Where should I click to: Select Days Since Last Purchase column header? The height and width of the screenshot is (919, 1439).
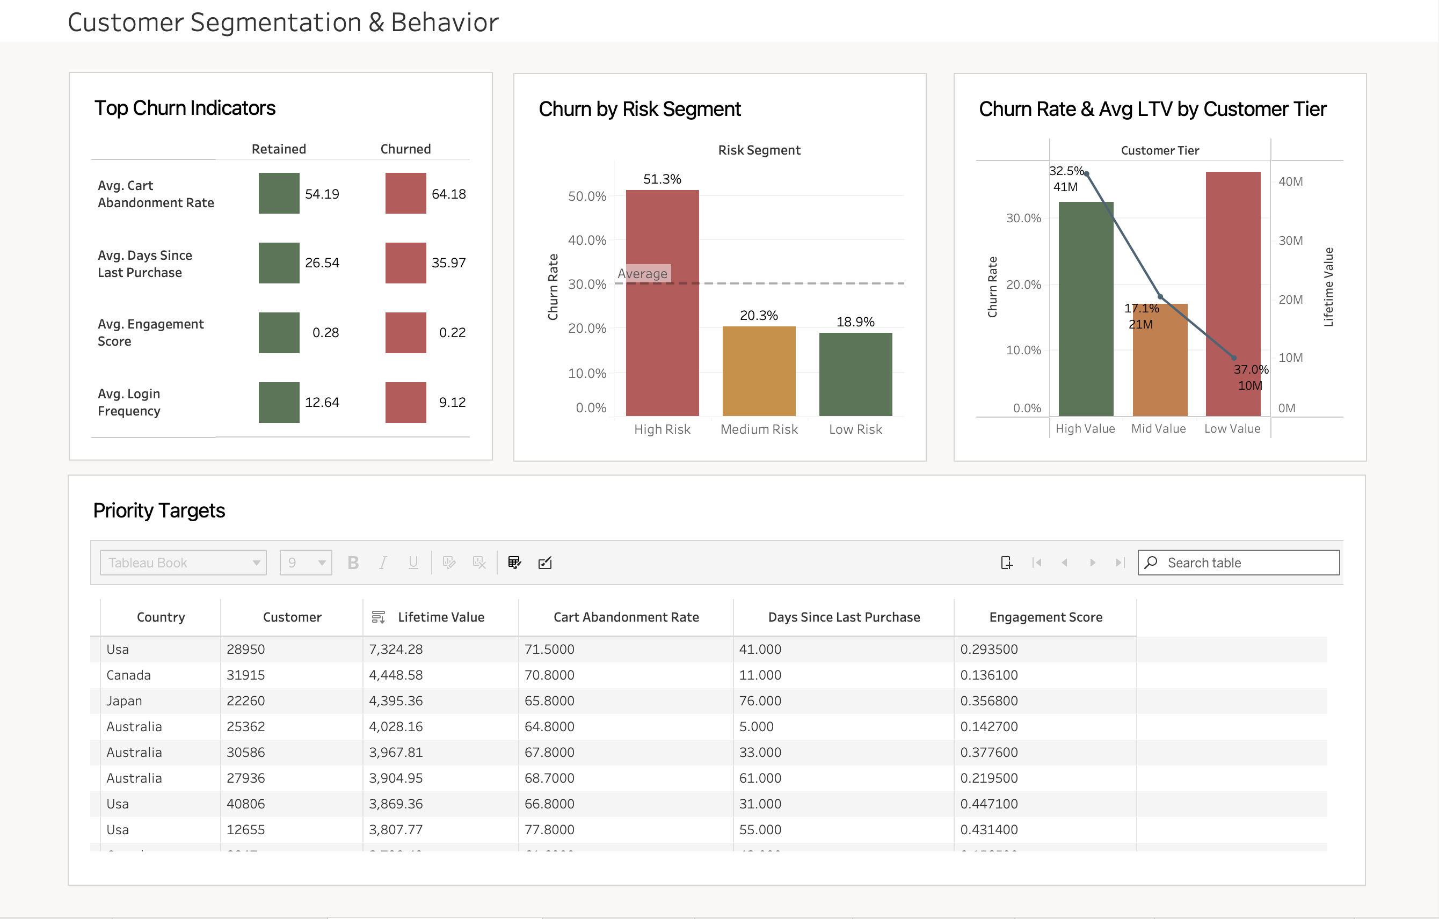point(844,617)
